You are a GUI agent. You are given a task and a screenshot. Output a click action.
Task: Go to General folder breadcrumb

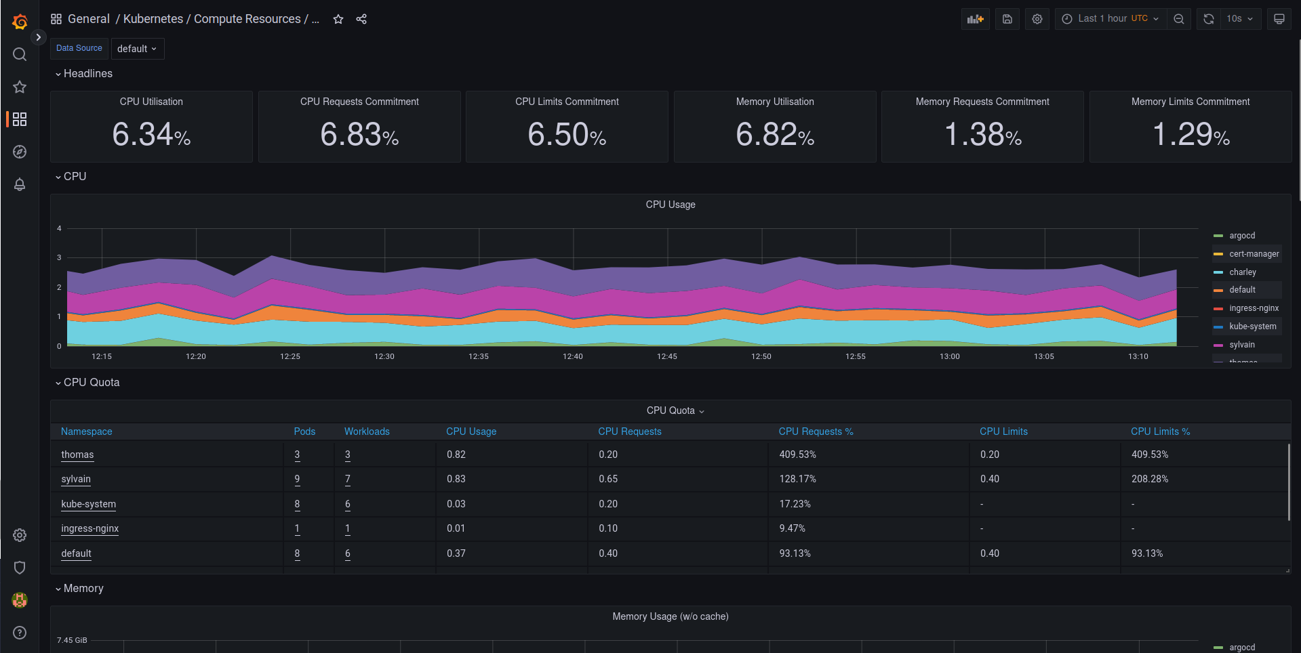click(88, 19)
